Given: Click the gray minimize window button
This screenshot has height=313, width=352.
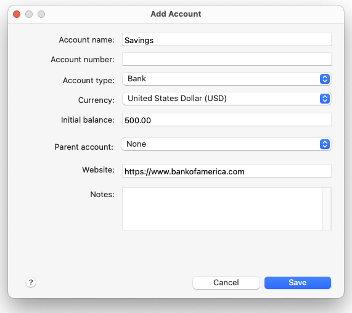Looking at the screenshot, I should tap(29, 14).
